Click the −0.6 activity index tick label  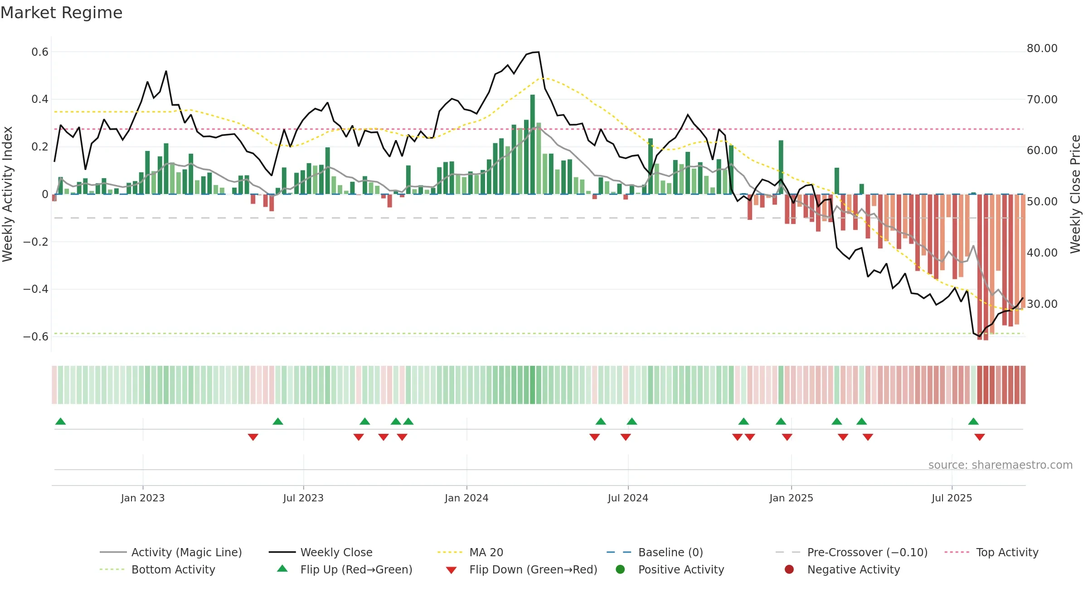coord(36,336)
